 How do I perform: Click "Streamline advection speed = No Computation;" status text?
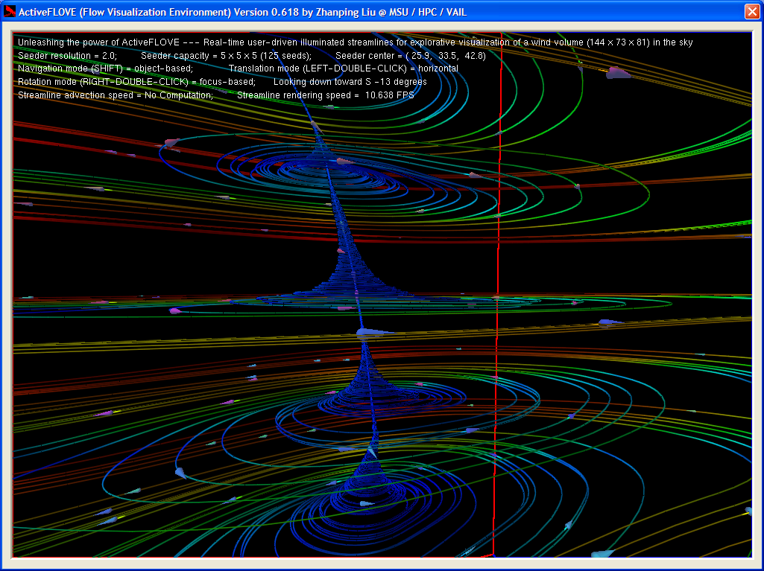116,95
